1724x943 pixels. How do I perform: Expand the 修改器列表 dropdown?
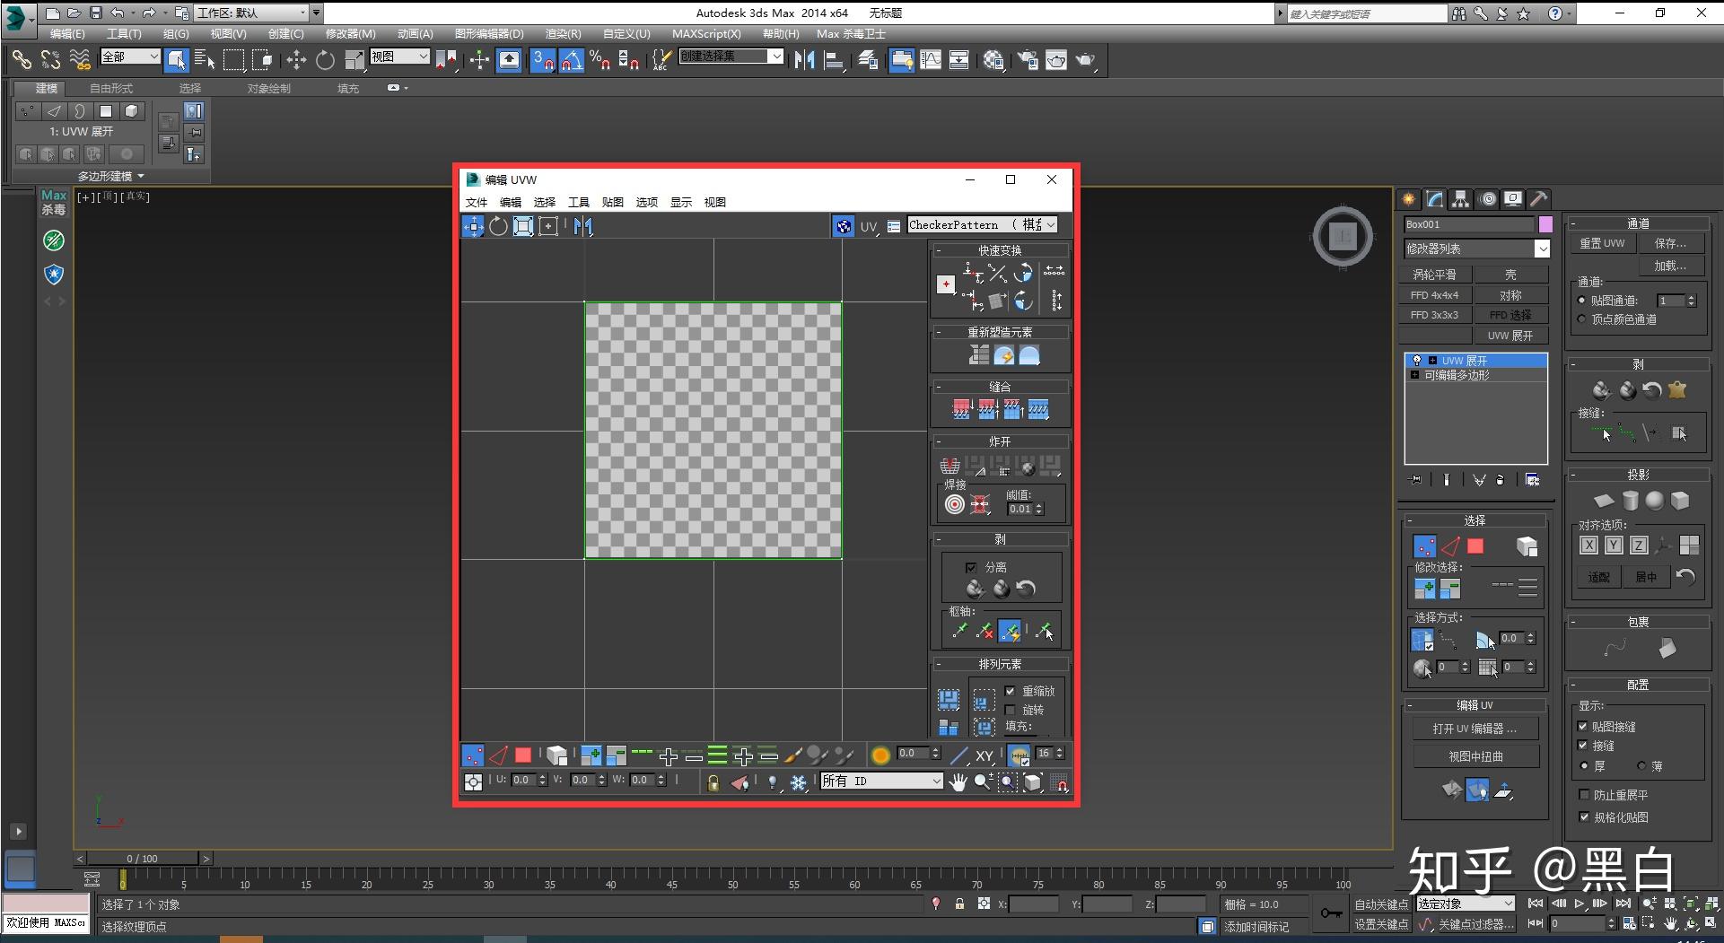1542,249
